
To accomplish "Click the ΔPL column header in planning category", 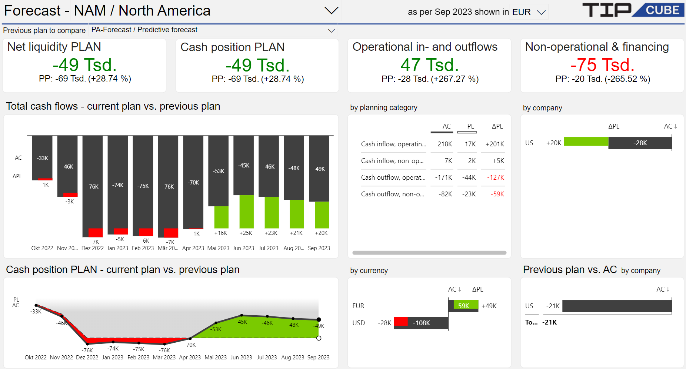I will (497, 126).
